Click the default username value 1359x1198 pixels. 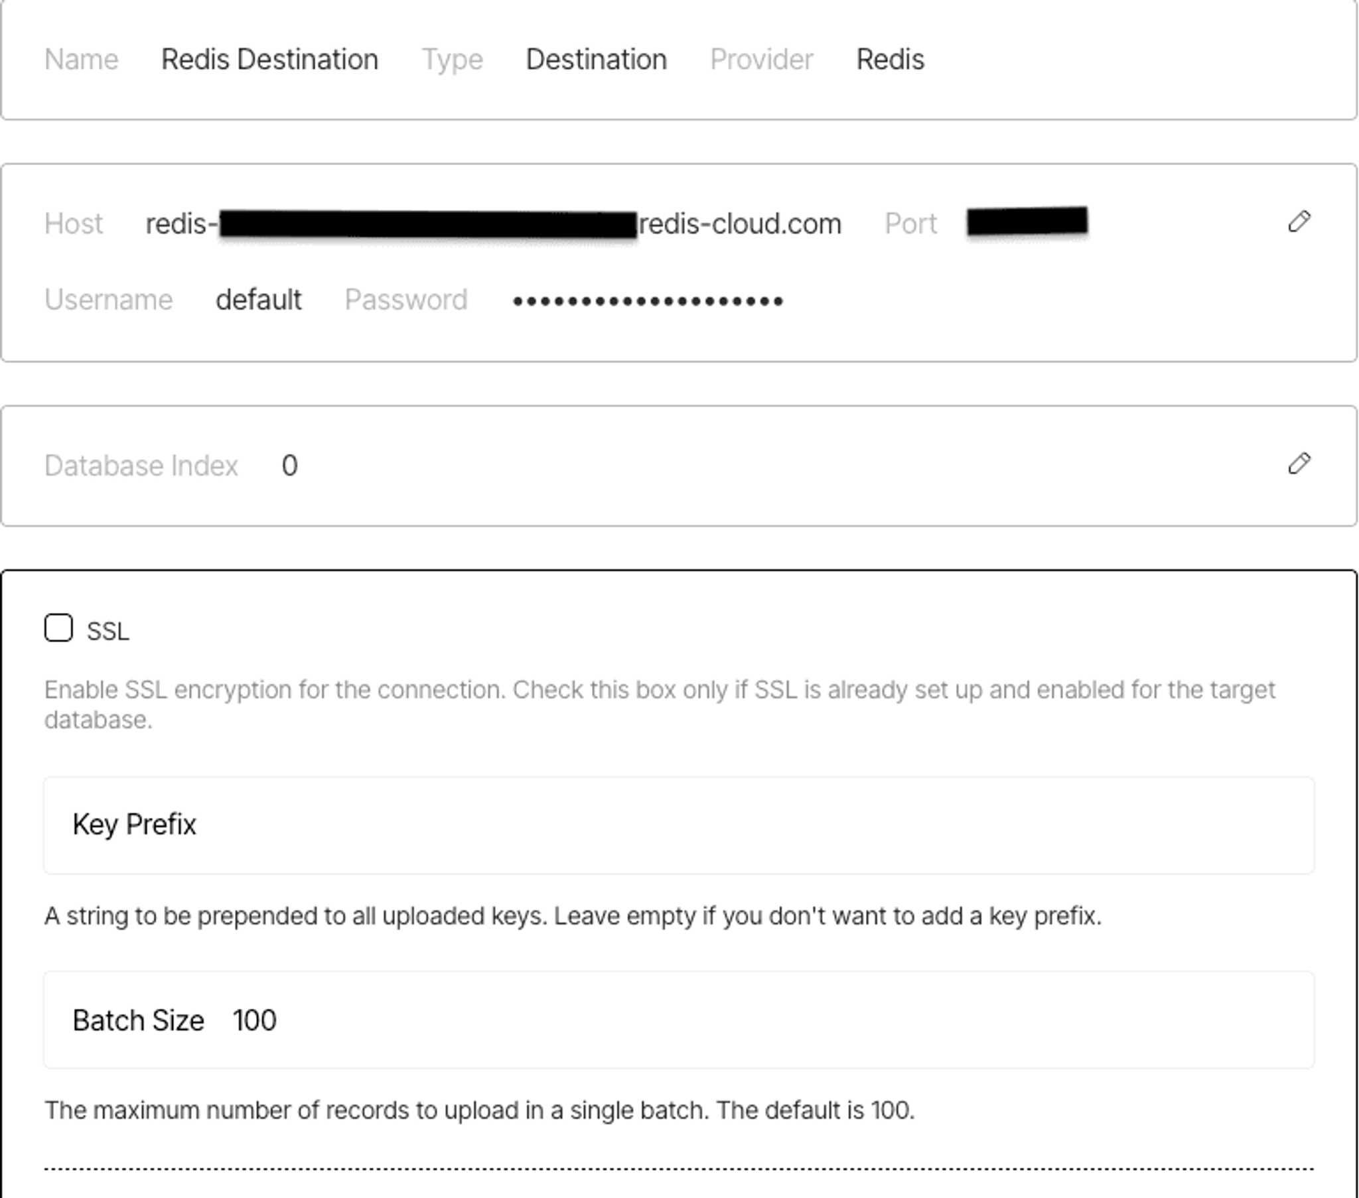pyautogui.click(x=259, y=300)
